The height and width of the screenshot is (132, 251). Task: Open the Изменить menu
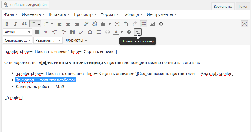33,14
